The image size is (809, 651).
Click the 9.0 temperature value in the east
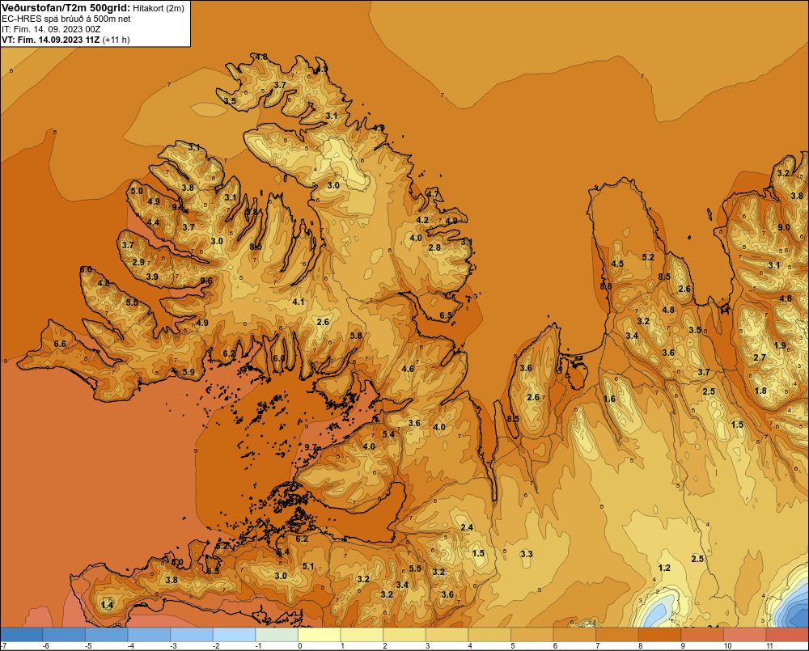[784, 227]
